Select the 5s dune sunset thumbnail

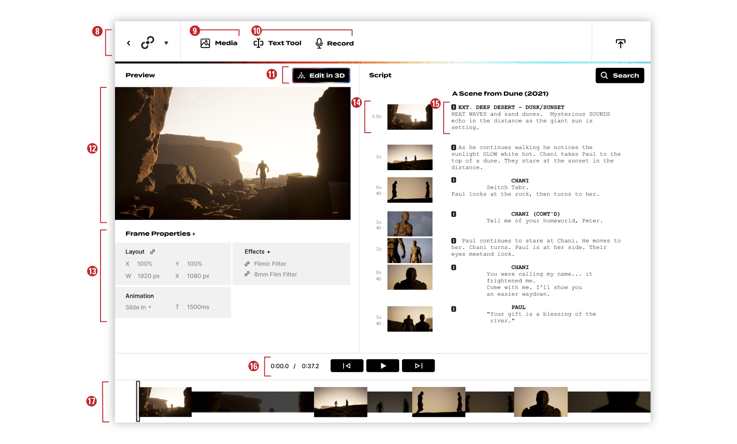[x=410, y=158]
